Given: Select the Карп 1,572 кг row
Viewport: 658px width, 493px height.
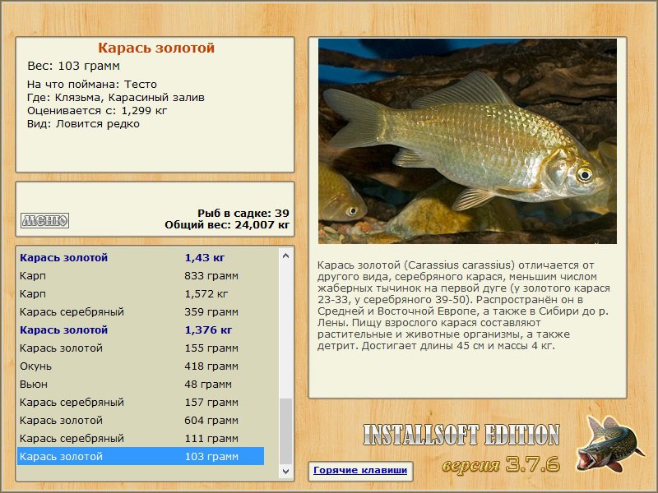Looking at the screenshot, I should (141, 294).
